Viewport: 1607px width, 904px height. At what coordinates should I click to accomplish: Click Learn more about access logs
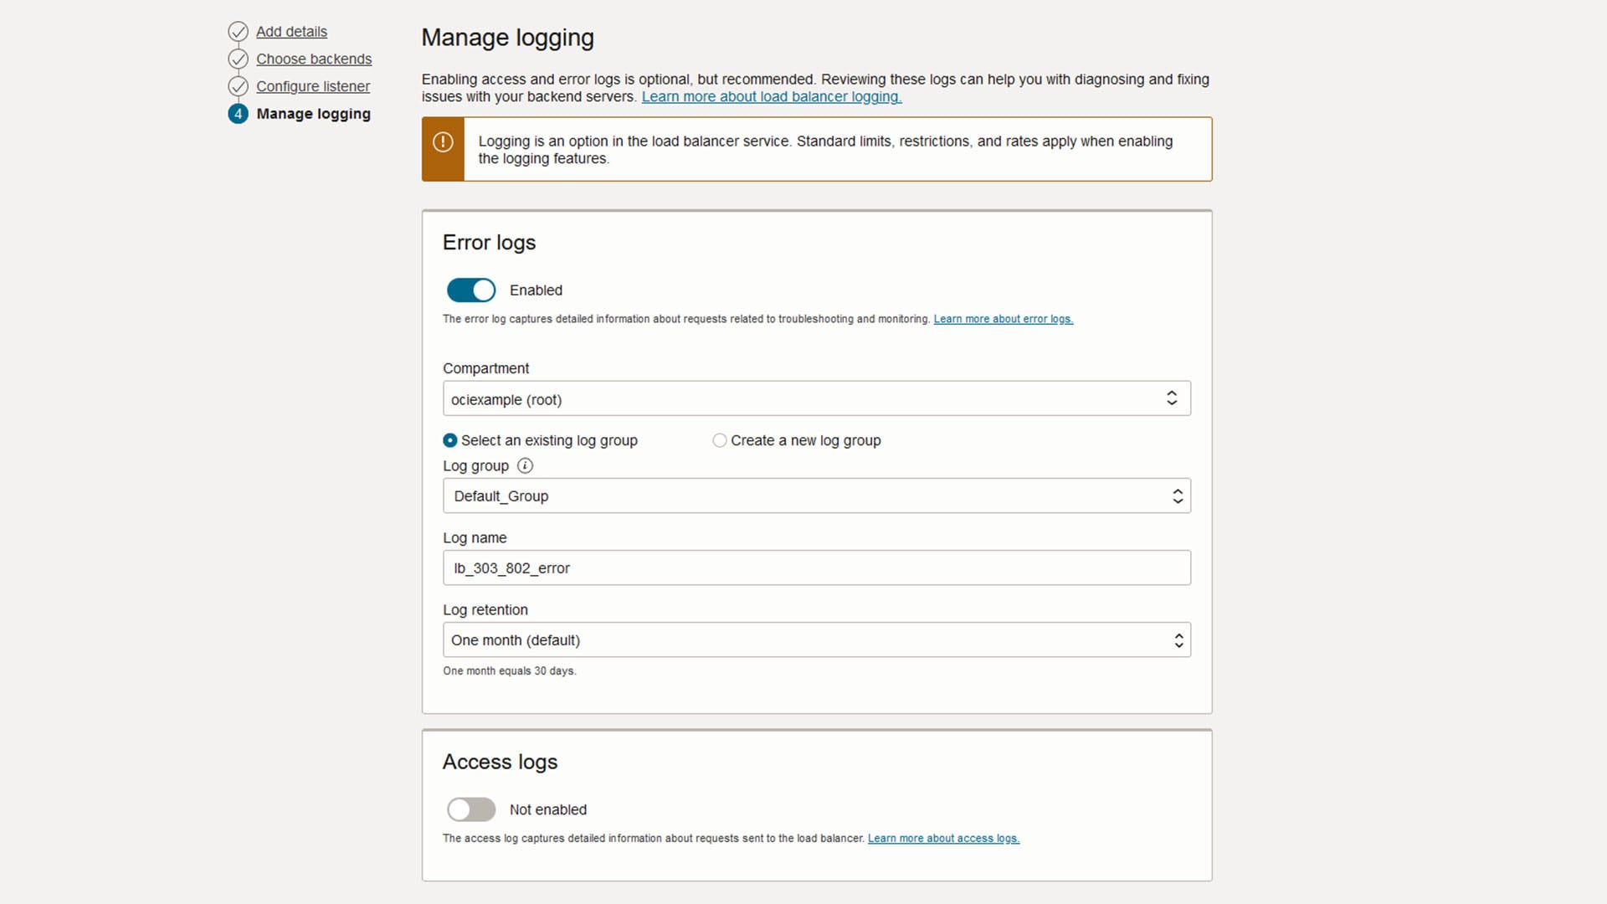[943, 838]
